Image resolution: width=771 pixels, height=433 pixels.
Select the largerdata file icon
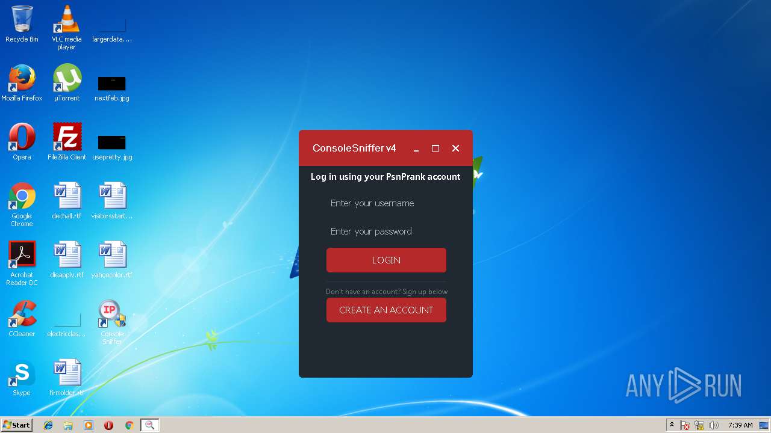coord(112,28)
